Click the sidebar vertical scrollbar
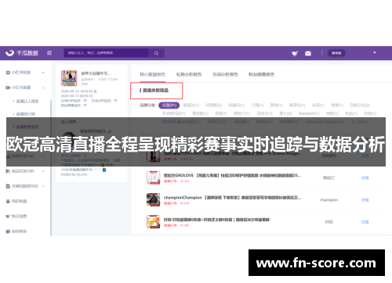392x283 pixels. 51,168
